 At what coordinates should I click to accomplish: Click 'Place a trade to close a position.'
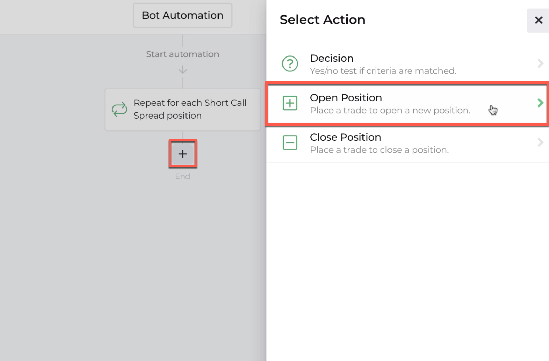tap(379, 150)
